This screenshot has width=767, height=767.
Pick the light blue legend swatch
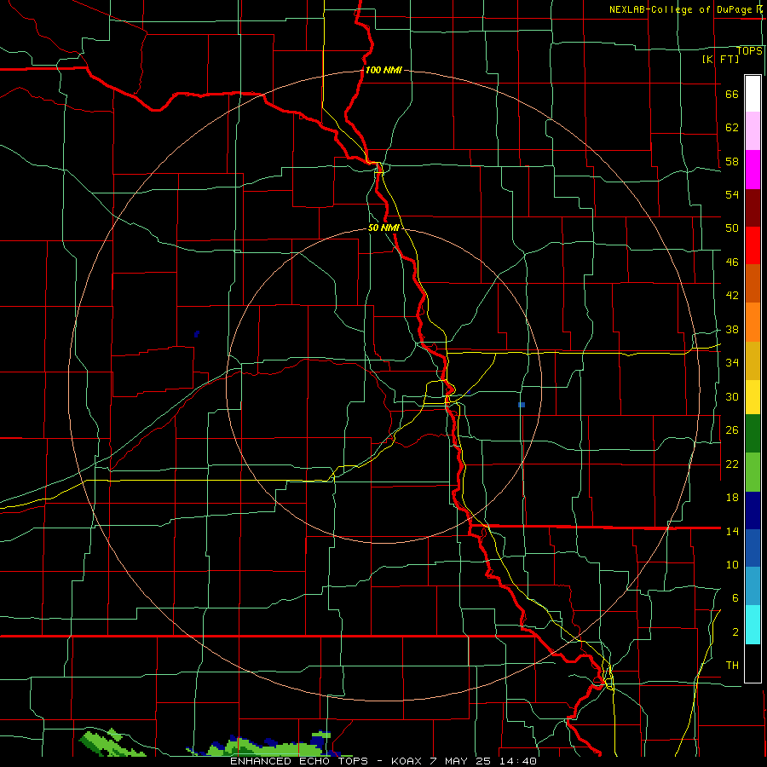tap(753, 586)
